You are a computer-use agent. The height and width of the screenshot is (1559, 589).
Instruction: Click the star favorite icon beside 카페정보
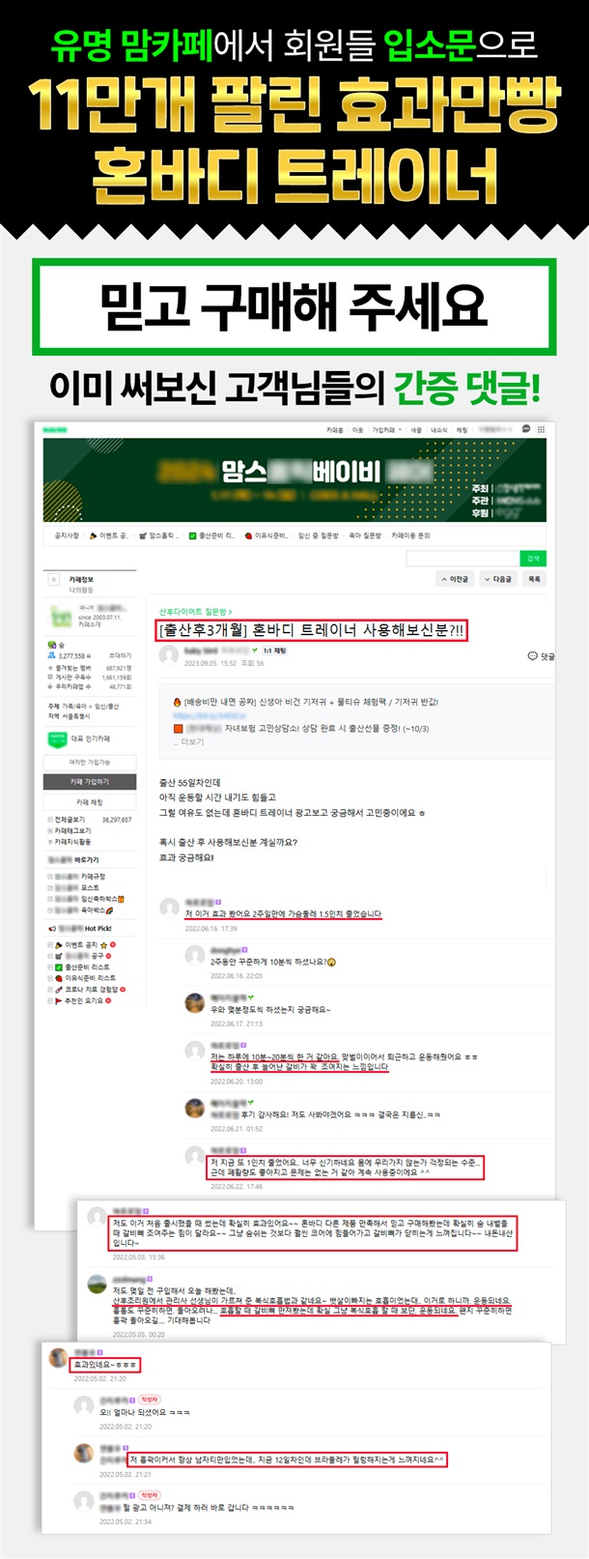53,580
